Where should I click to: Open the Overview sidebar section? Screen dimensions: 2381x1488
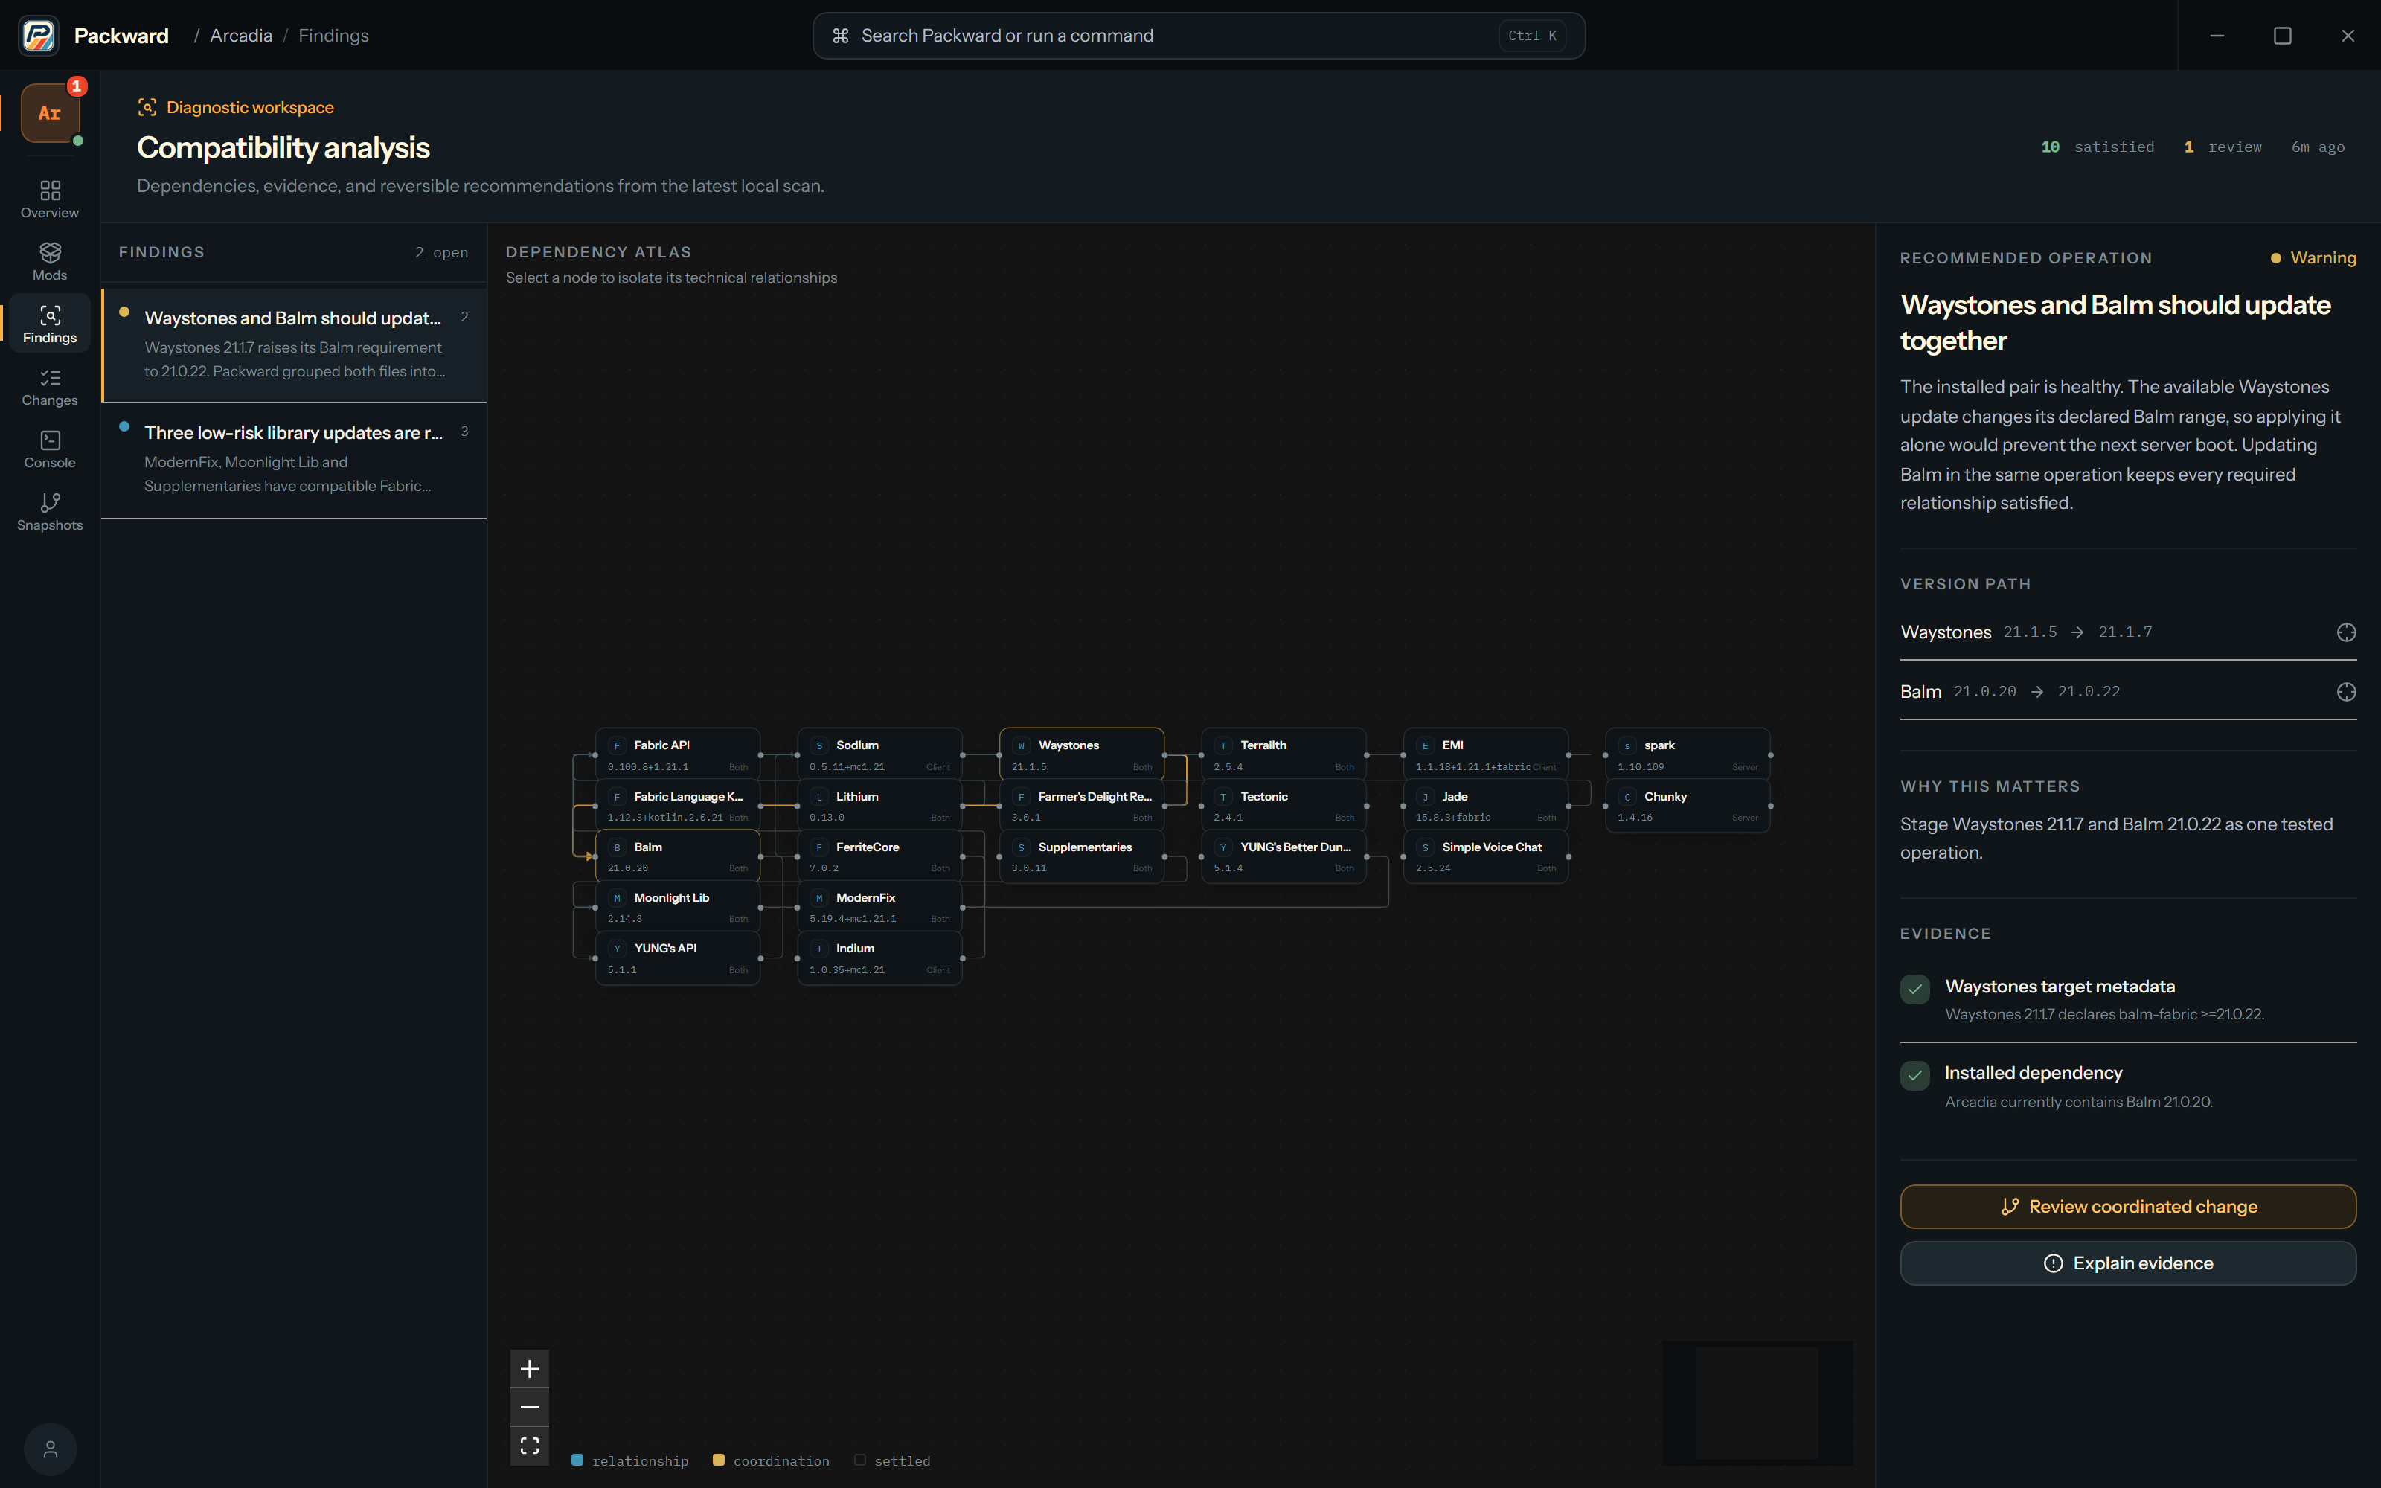point(50,199)
